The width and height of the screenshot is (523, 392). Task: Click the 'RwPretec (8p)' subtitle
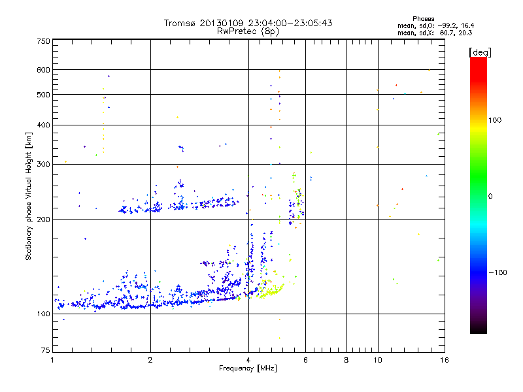point(248,31)
